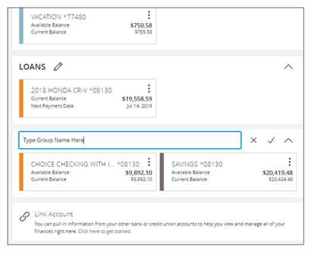The image size is (312, 253).
Task: Collapse the new group section chevron
Action: (288, 140)
